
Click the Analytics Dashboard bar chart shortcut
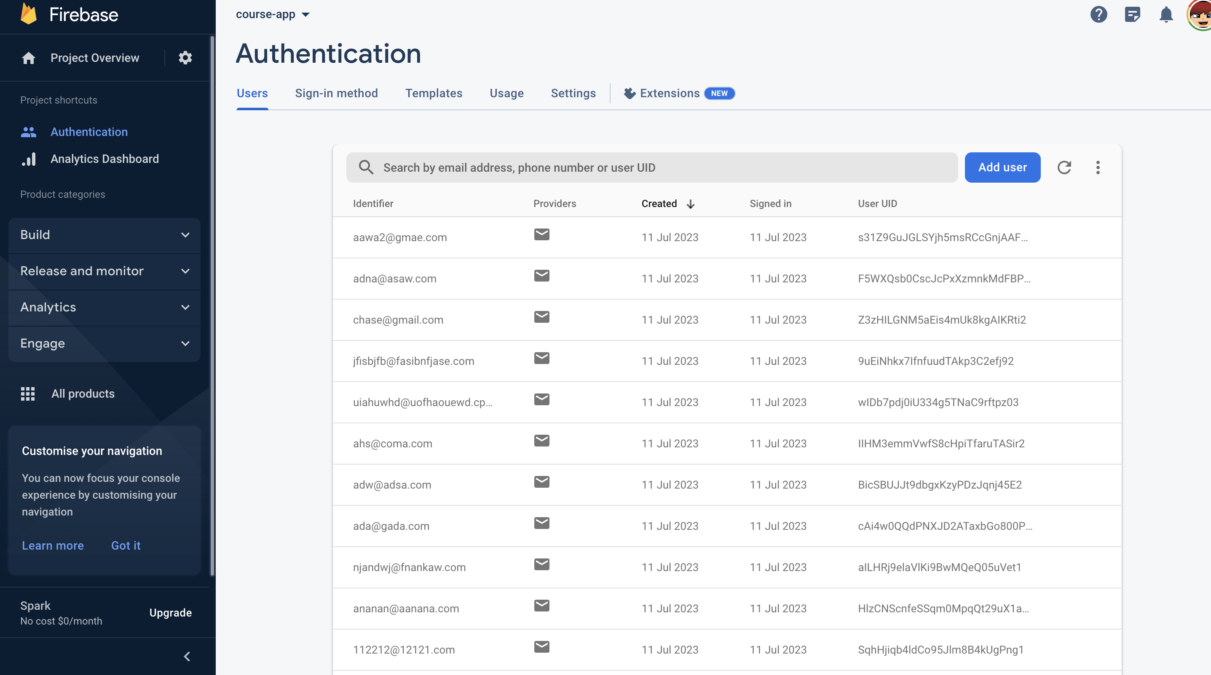pyautogui.click(x=29, y=159)
